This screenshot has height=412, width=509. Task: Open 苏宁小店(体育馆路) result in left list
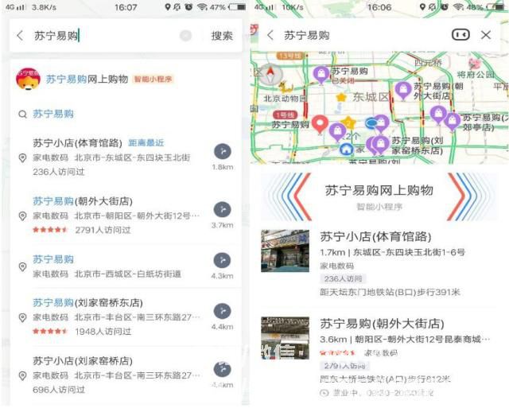(126, 157)
